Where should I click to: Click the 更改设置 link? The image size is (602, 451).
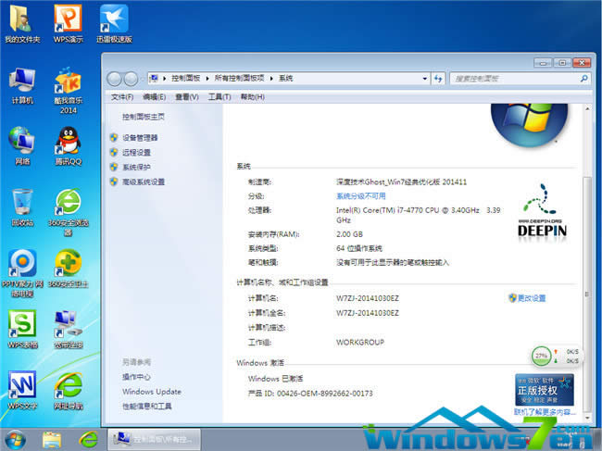point(532,298)
